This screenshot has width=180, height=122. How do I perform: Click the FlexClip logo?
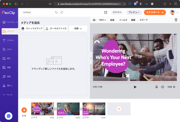point(8,13)
